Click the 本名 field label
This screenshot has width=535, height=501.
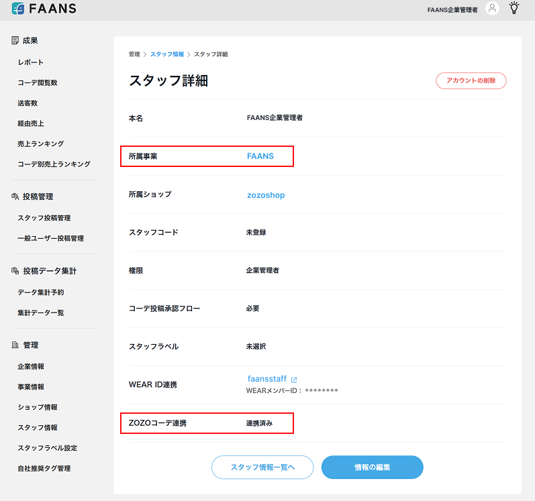pos(136,118)
